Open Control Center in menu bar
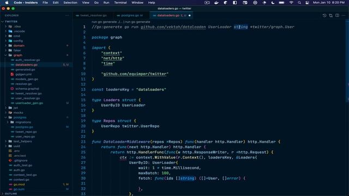The image size is (349, 196). pos(307,3)
